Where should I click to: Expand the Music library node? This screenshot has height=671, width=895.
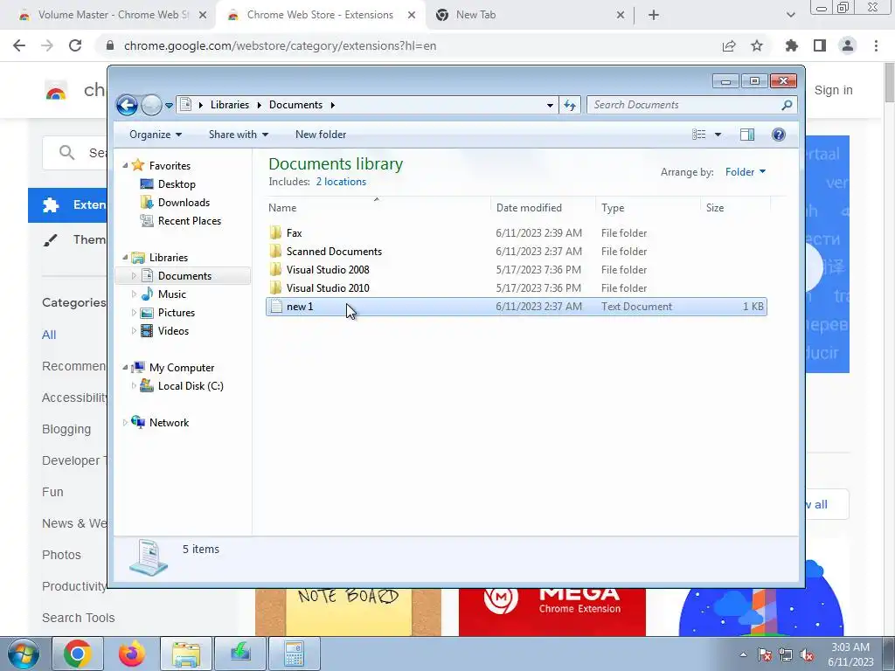pos(134,294)
